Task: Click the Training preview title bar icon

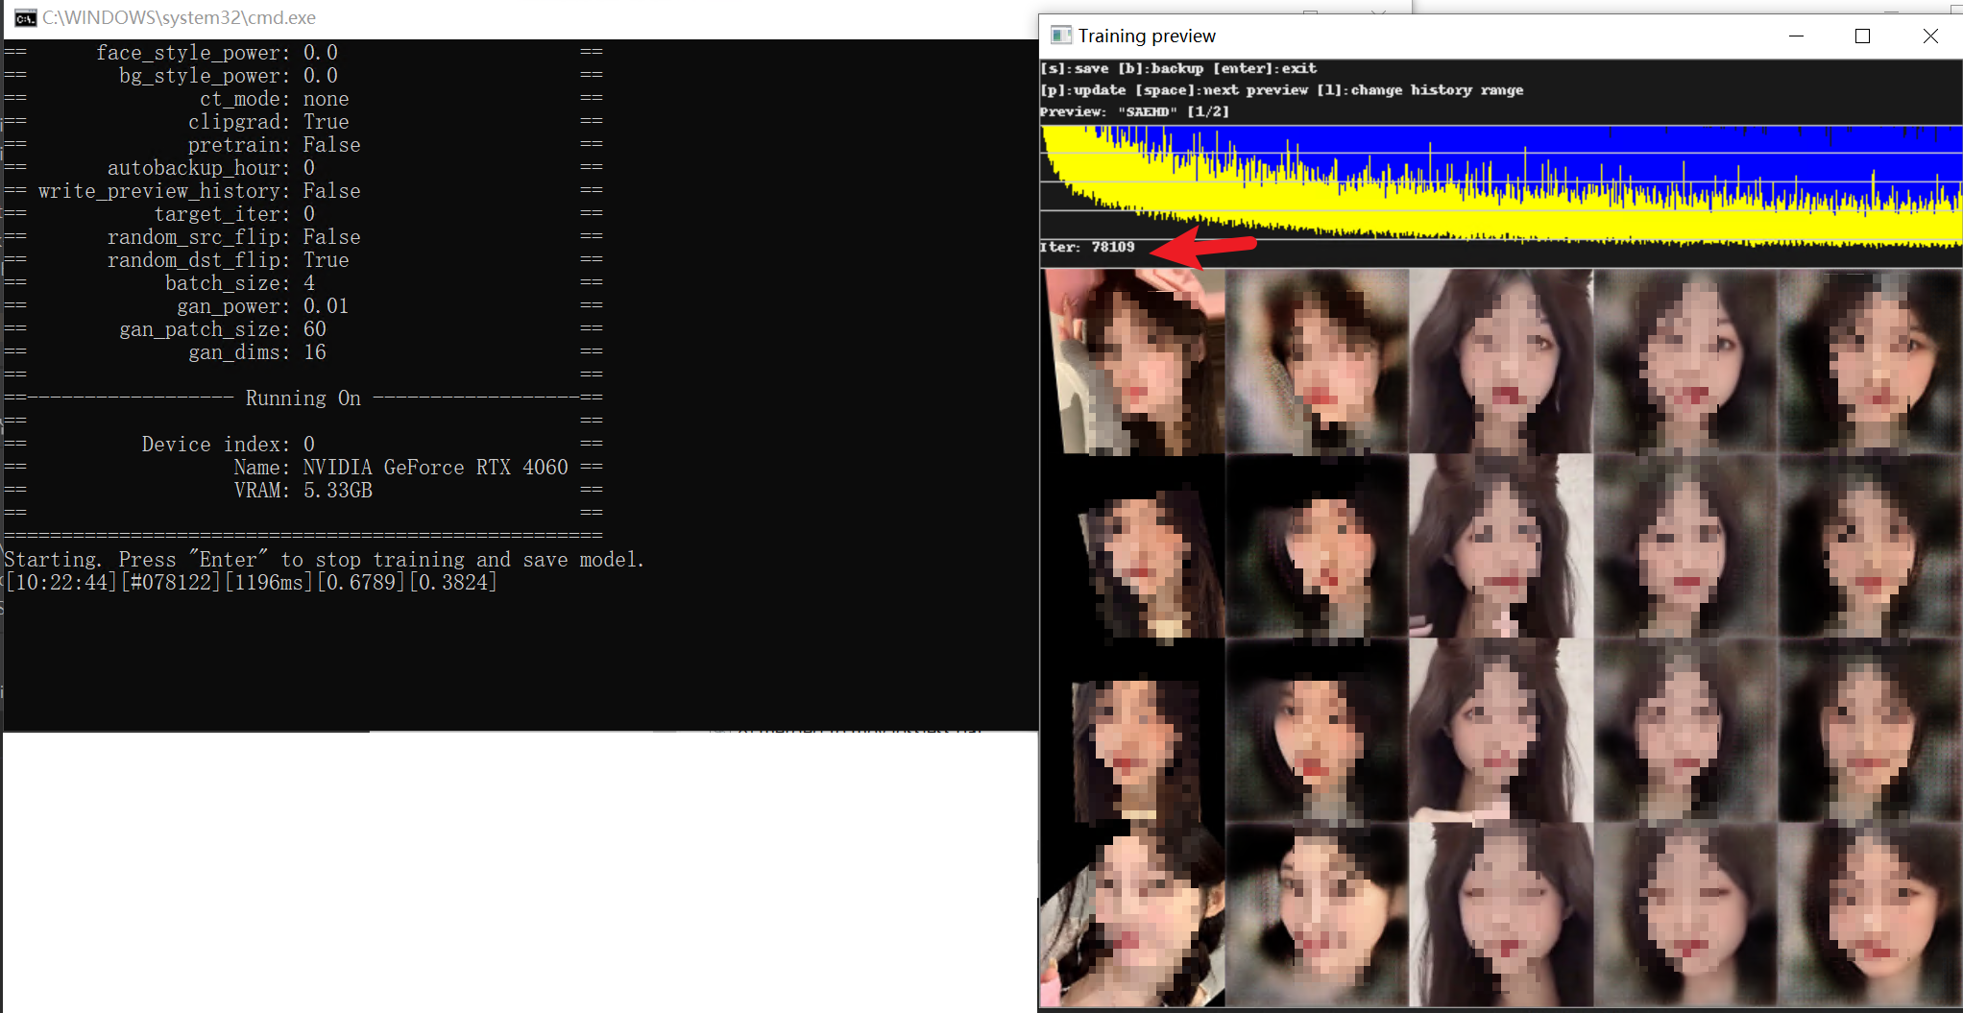Action: click(1062, 35)
